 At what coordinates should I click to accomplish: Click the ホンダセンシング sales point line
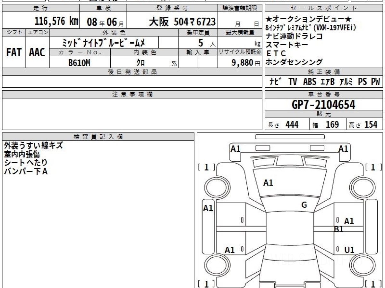[294, 62]
